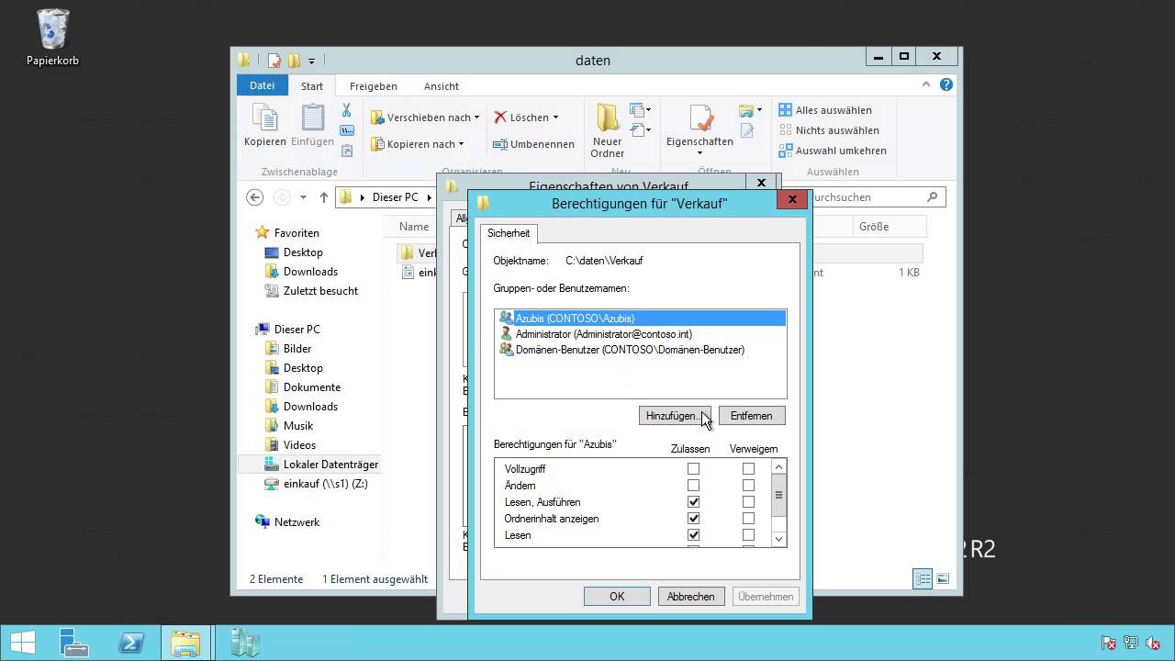Open the Kopieren nach dropdown
The height and width of the screenshot is (661, 1175).
[418, 144]
